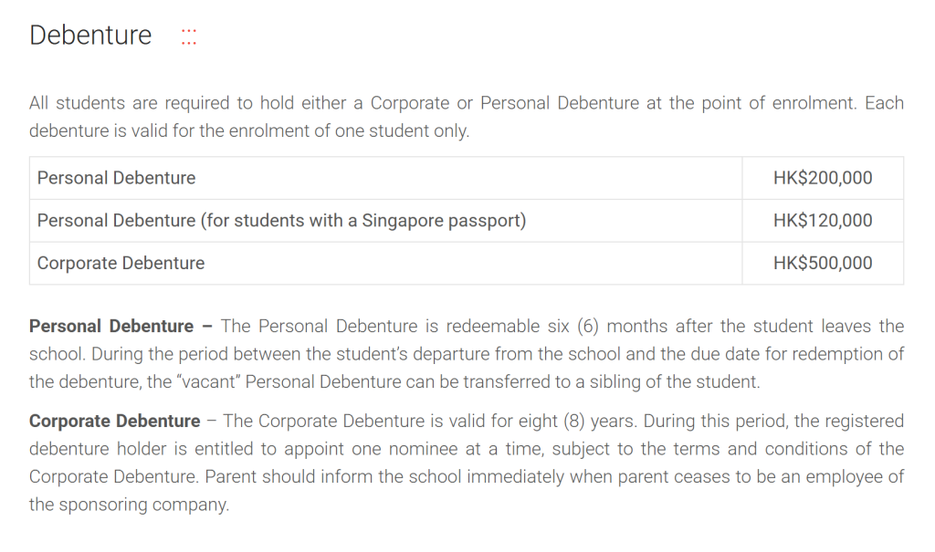Viewport: 935px width, 552px height.
Task: Click the bold "Corporate Debenture" paragraph label
Action: pos(114,422)
